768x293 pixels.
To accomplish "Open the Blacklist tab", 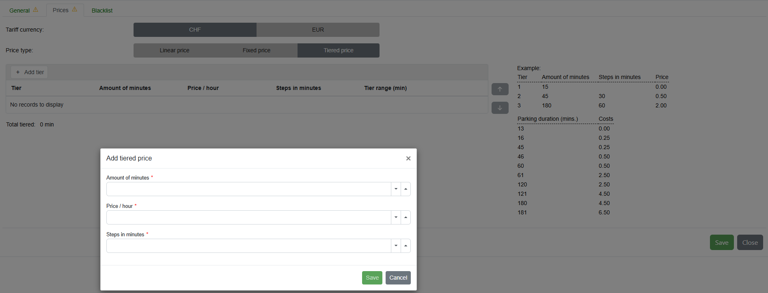I will tap(102, 11).
